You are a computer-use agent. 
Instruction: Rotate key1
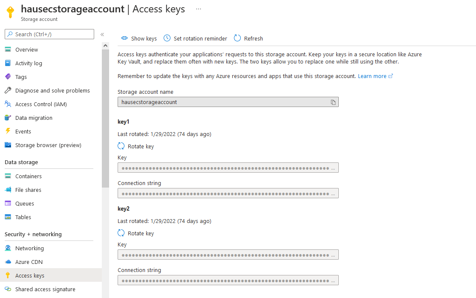point(136,146)
